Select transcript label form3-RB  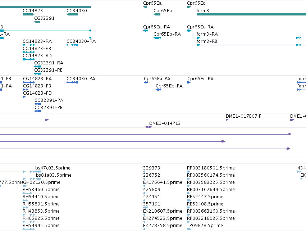tap(207, 41)
